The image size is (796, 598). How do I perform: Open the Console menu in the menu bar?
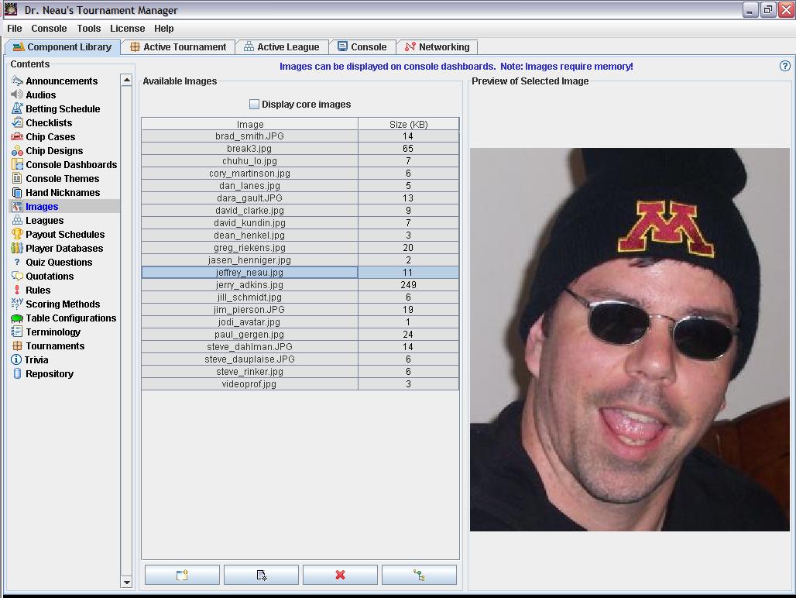(x=49, y=29)
